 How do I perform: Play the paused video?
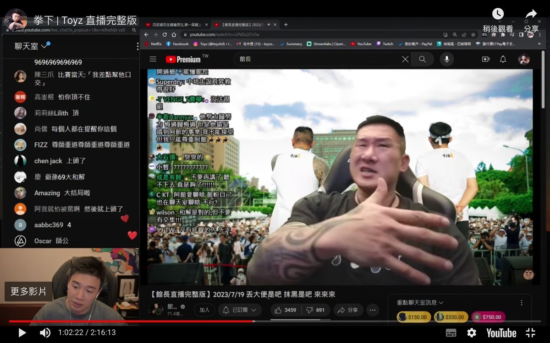coord(22,332)
